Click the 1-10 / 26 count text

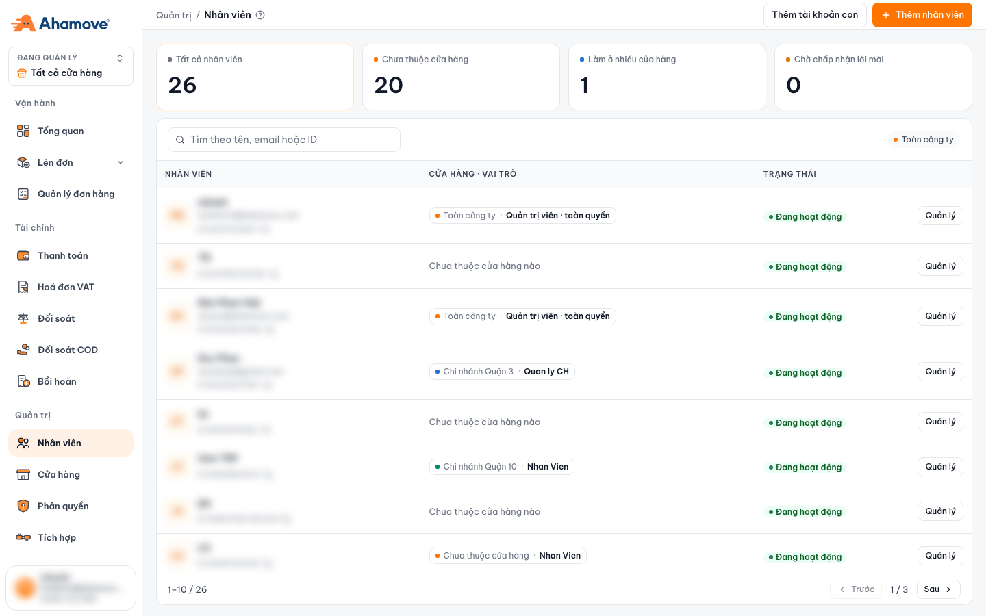(x=187, y=589)
